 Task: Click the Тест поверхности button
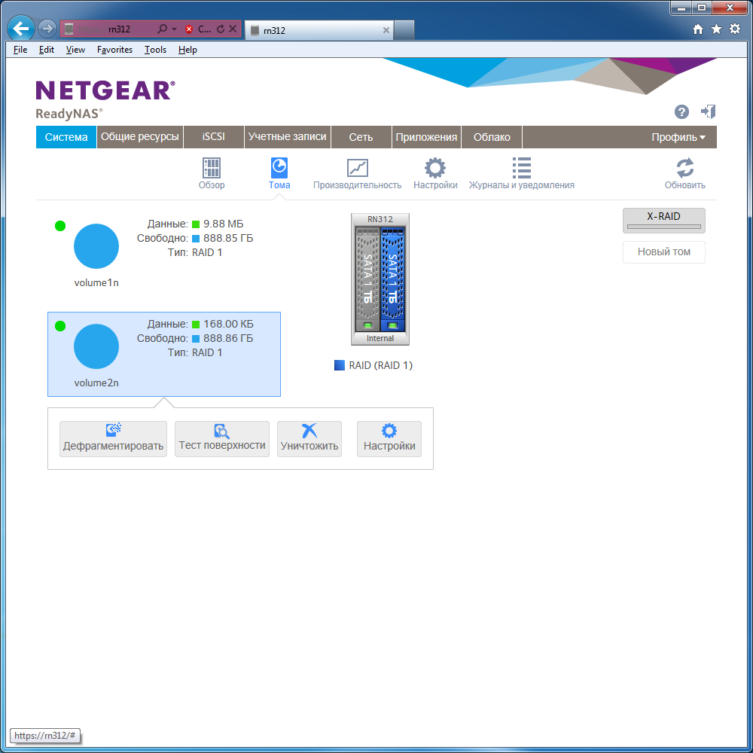point(222,439)
